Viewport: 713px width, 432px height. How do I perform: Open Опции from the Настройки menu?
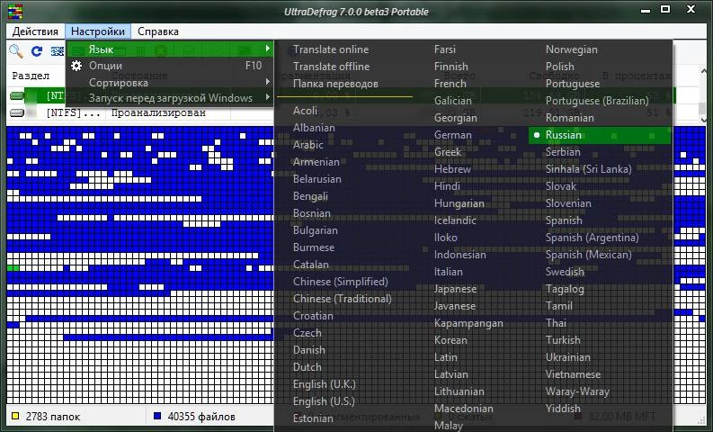click(x=170, y=66)
